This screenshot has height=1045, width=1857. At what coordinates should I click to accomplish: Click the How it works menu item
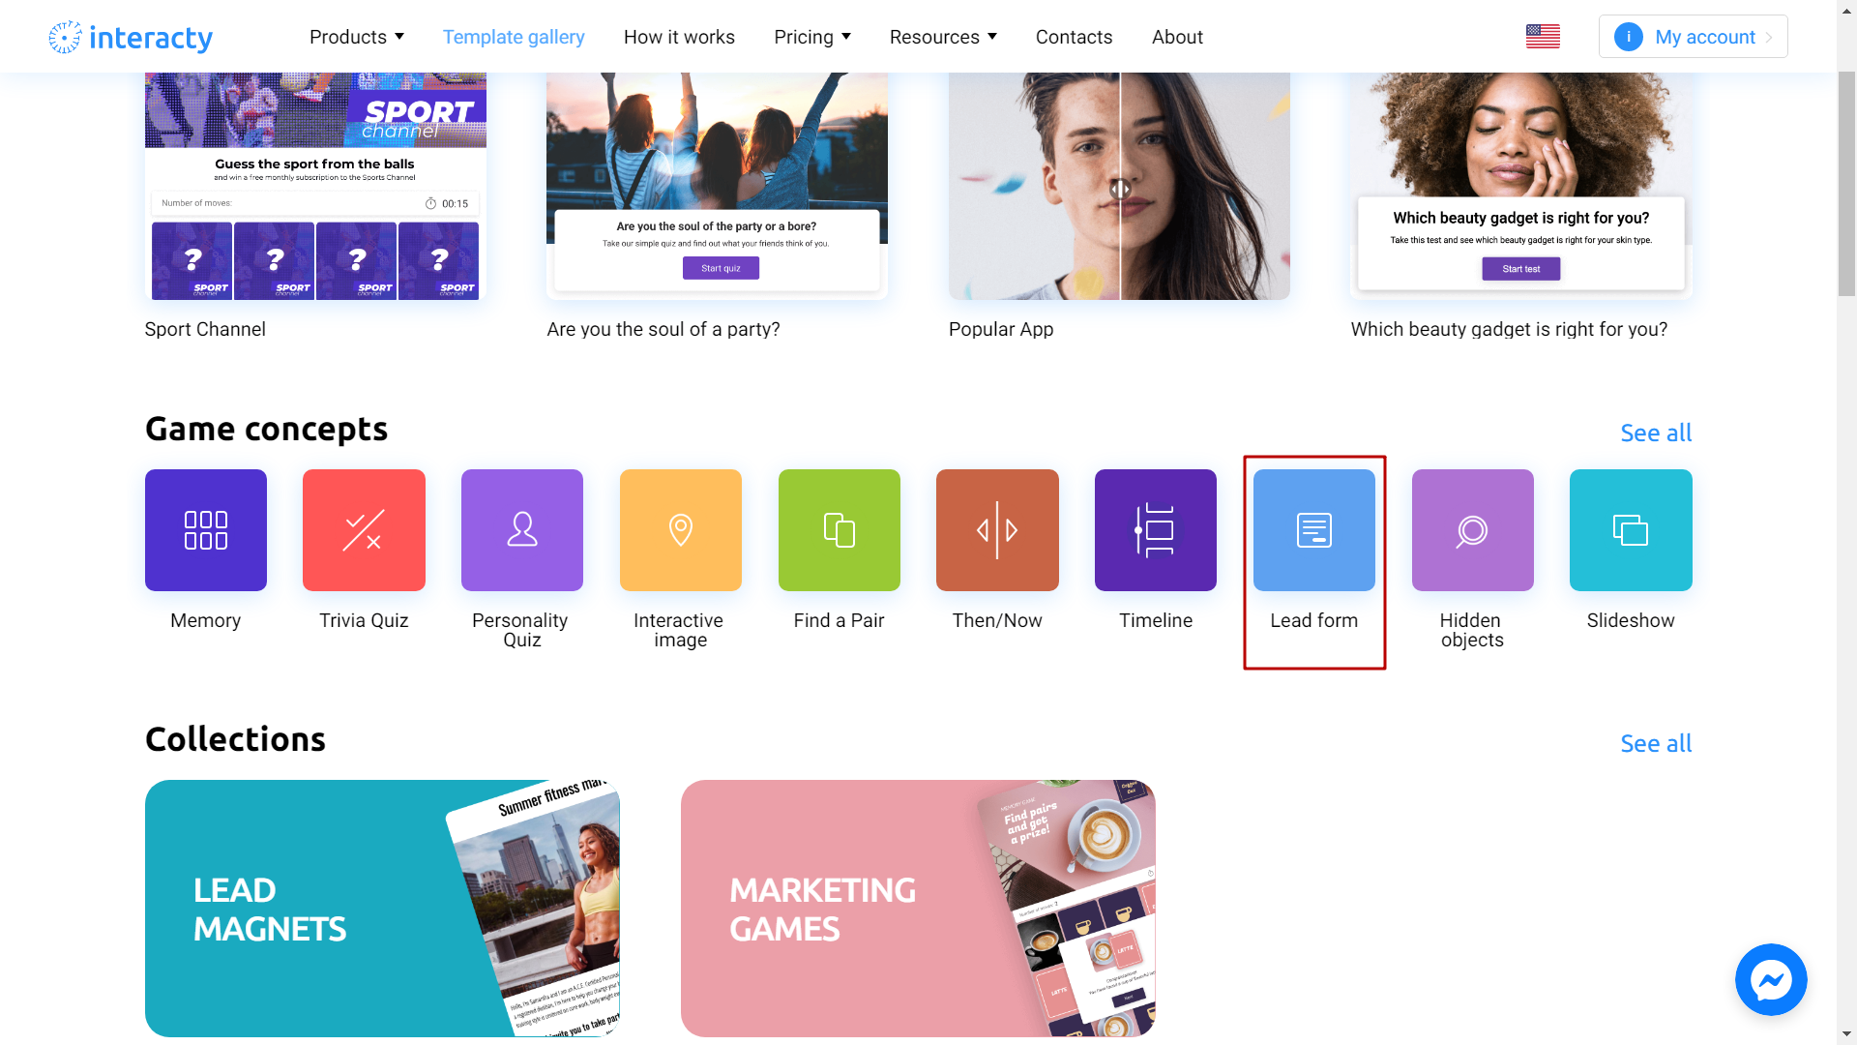tap(679, 37)
